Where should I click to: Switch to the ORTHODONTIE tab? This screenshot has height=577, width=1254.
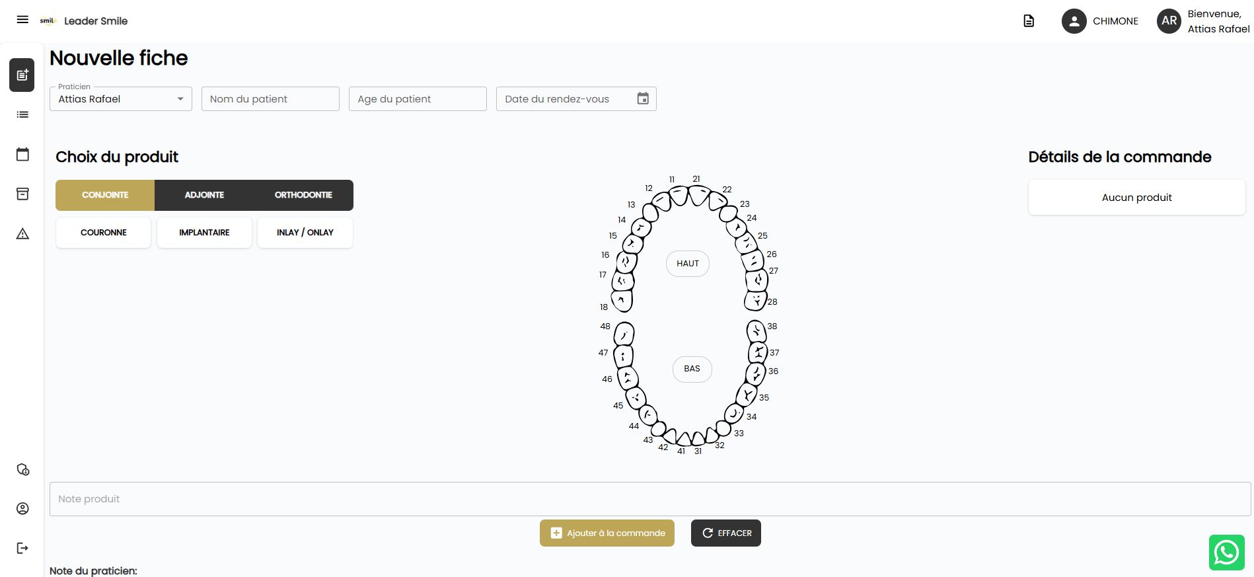point(303,195)
